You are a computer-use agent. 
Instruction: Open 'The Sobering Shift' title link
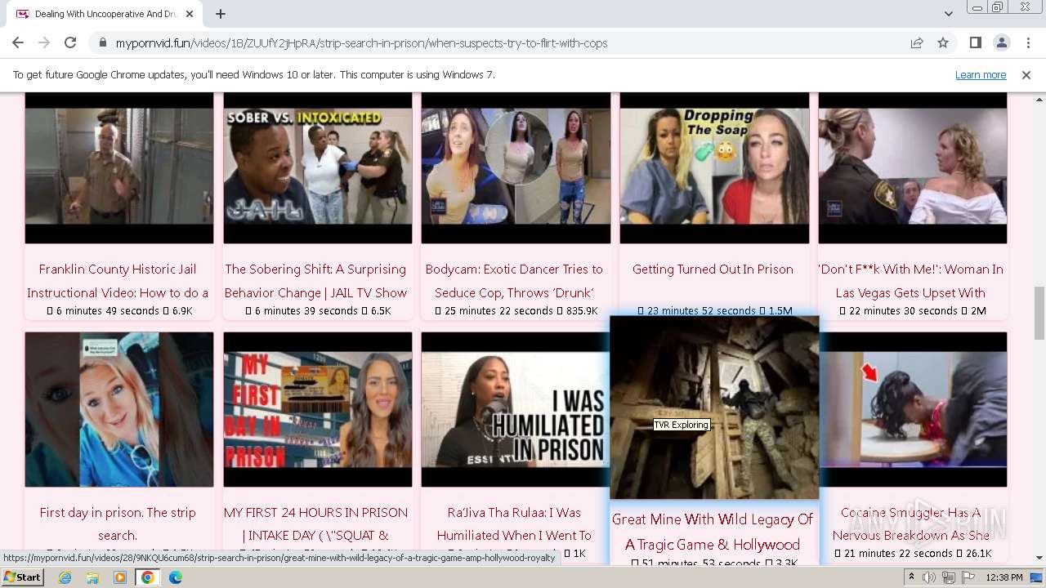pos(315,280)
